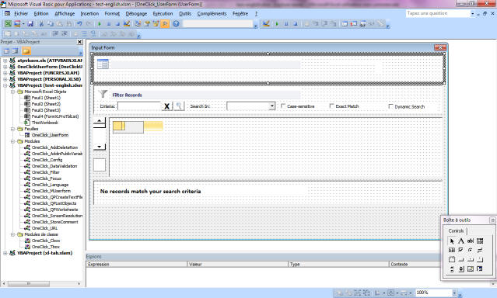Click the Project panel horizontal scrollbar
The width and height of the screenshot is (497, 298).
point(42,283)
